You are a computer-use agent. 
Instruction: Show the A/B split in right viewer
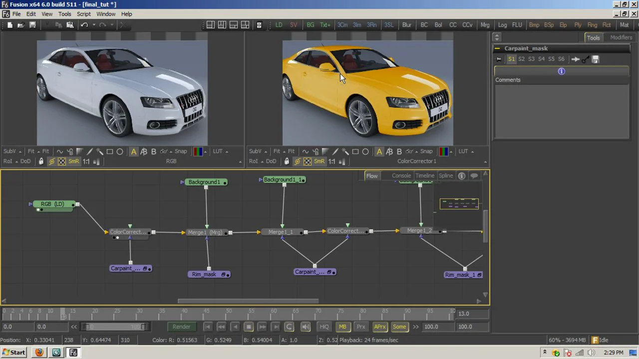pyautogui.click(x=389, y=152)
